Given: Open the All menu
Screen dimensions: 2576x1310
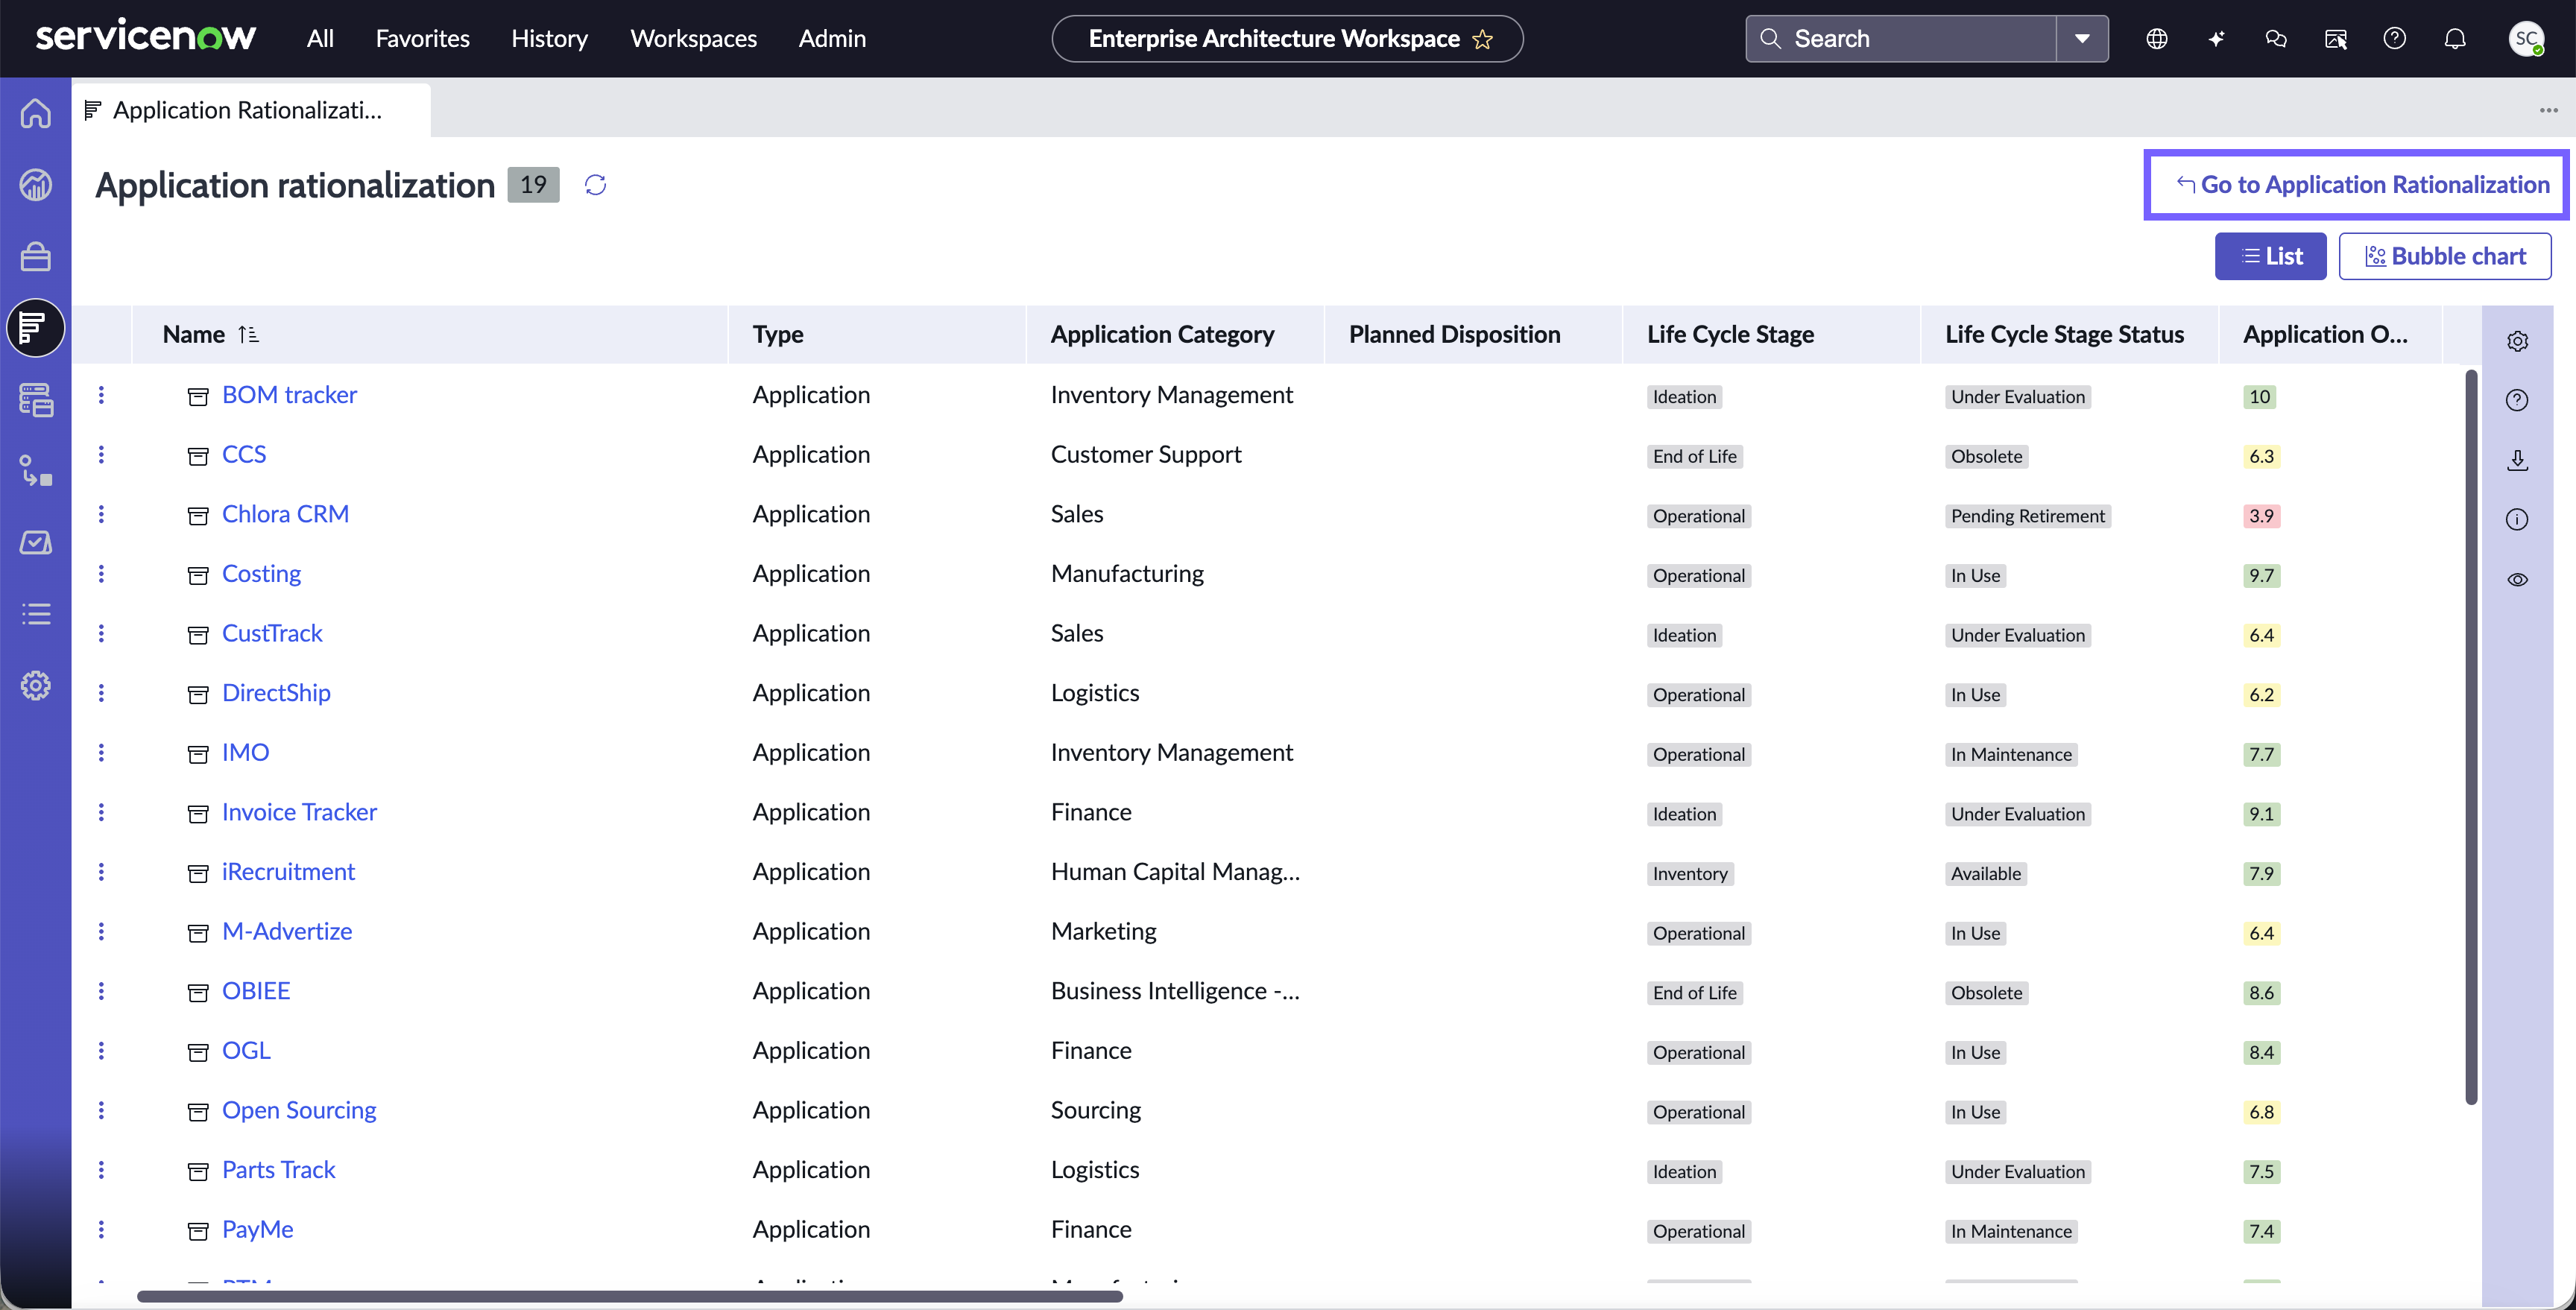Looking at the screenshot, I should click(320, 39).
